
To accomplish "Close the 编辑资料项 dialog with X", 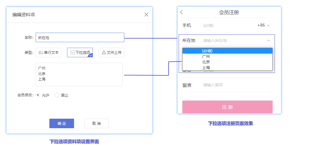I will coord(146,15).
